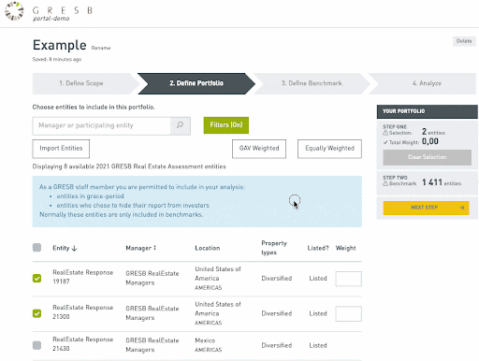The image size is (479, 361).
Task: Focus weight field for Response 19187
Action: [x=348, y=279]
